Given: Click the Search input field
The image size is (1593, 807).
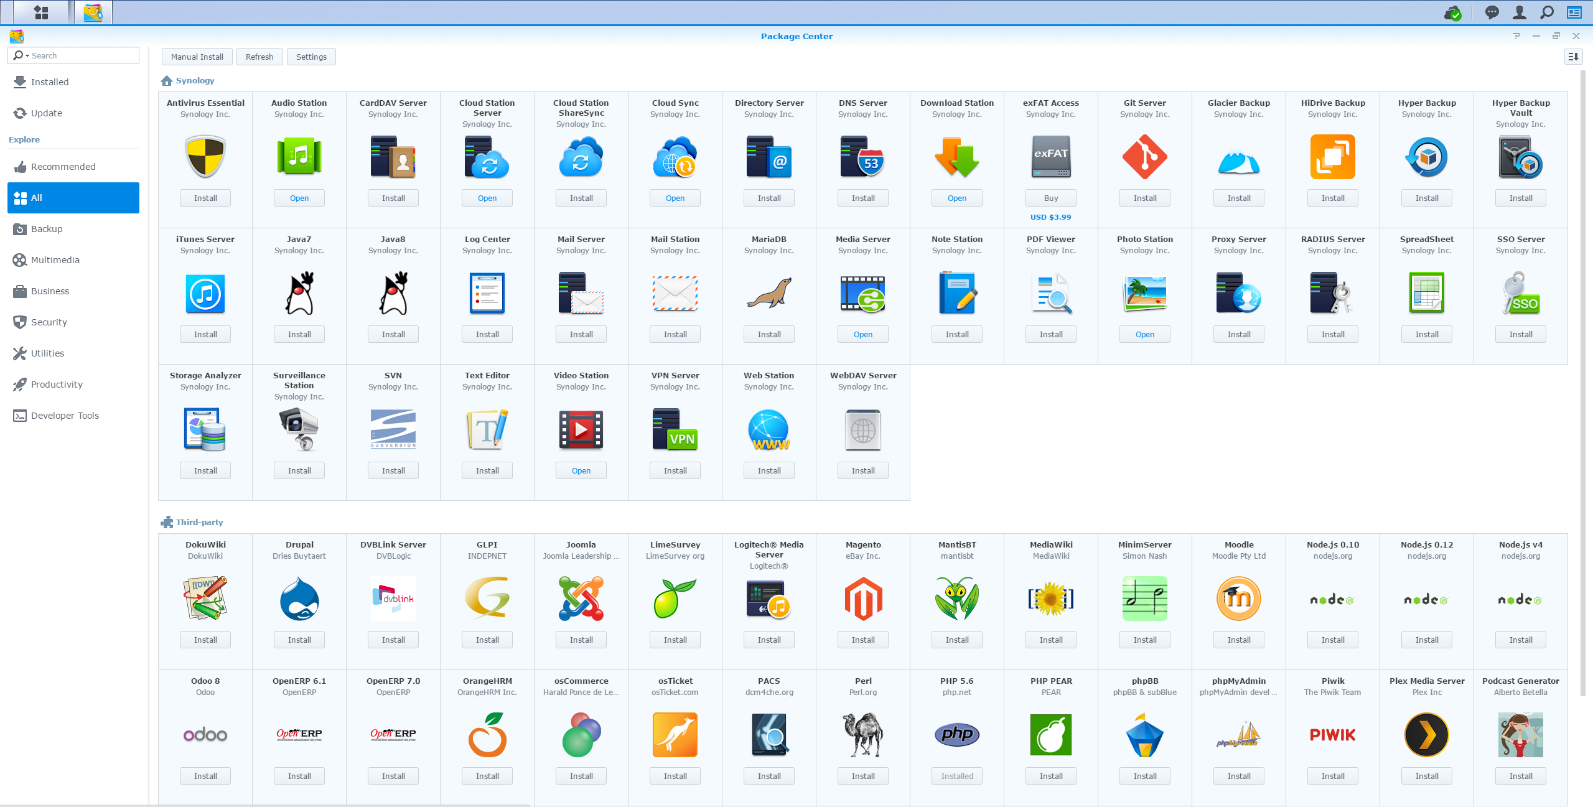Looking at the screenshot, I should point(73,55).
